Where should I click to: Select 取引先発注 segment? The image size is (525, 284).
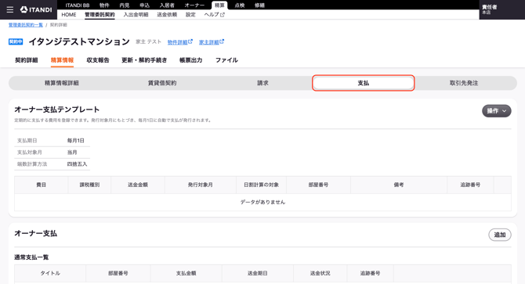[x=464, y=83]
